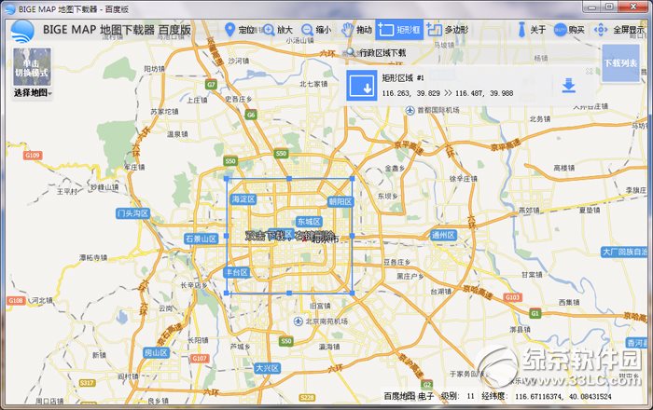Viewport: 653px width, 410px height.
Task: Click the 大兴区 district label
Action: 268,368
